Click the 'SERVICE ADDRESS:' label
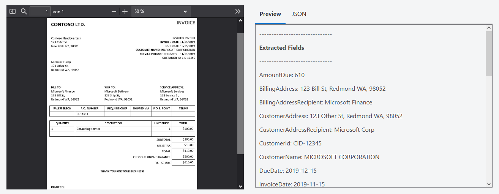 [x=172, y=87]
